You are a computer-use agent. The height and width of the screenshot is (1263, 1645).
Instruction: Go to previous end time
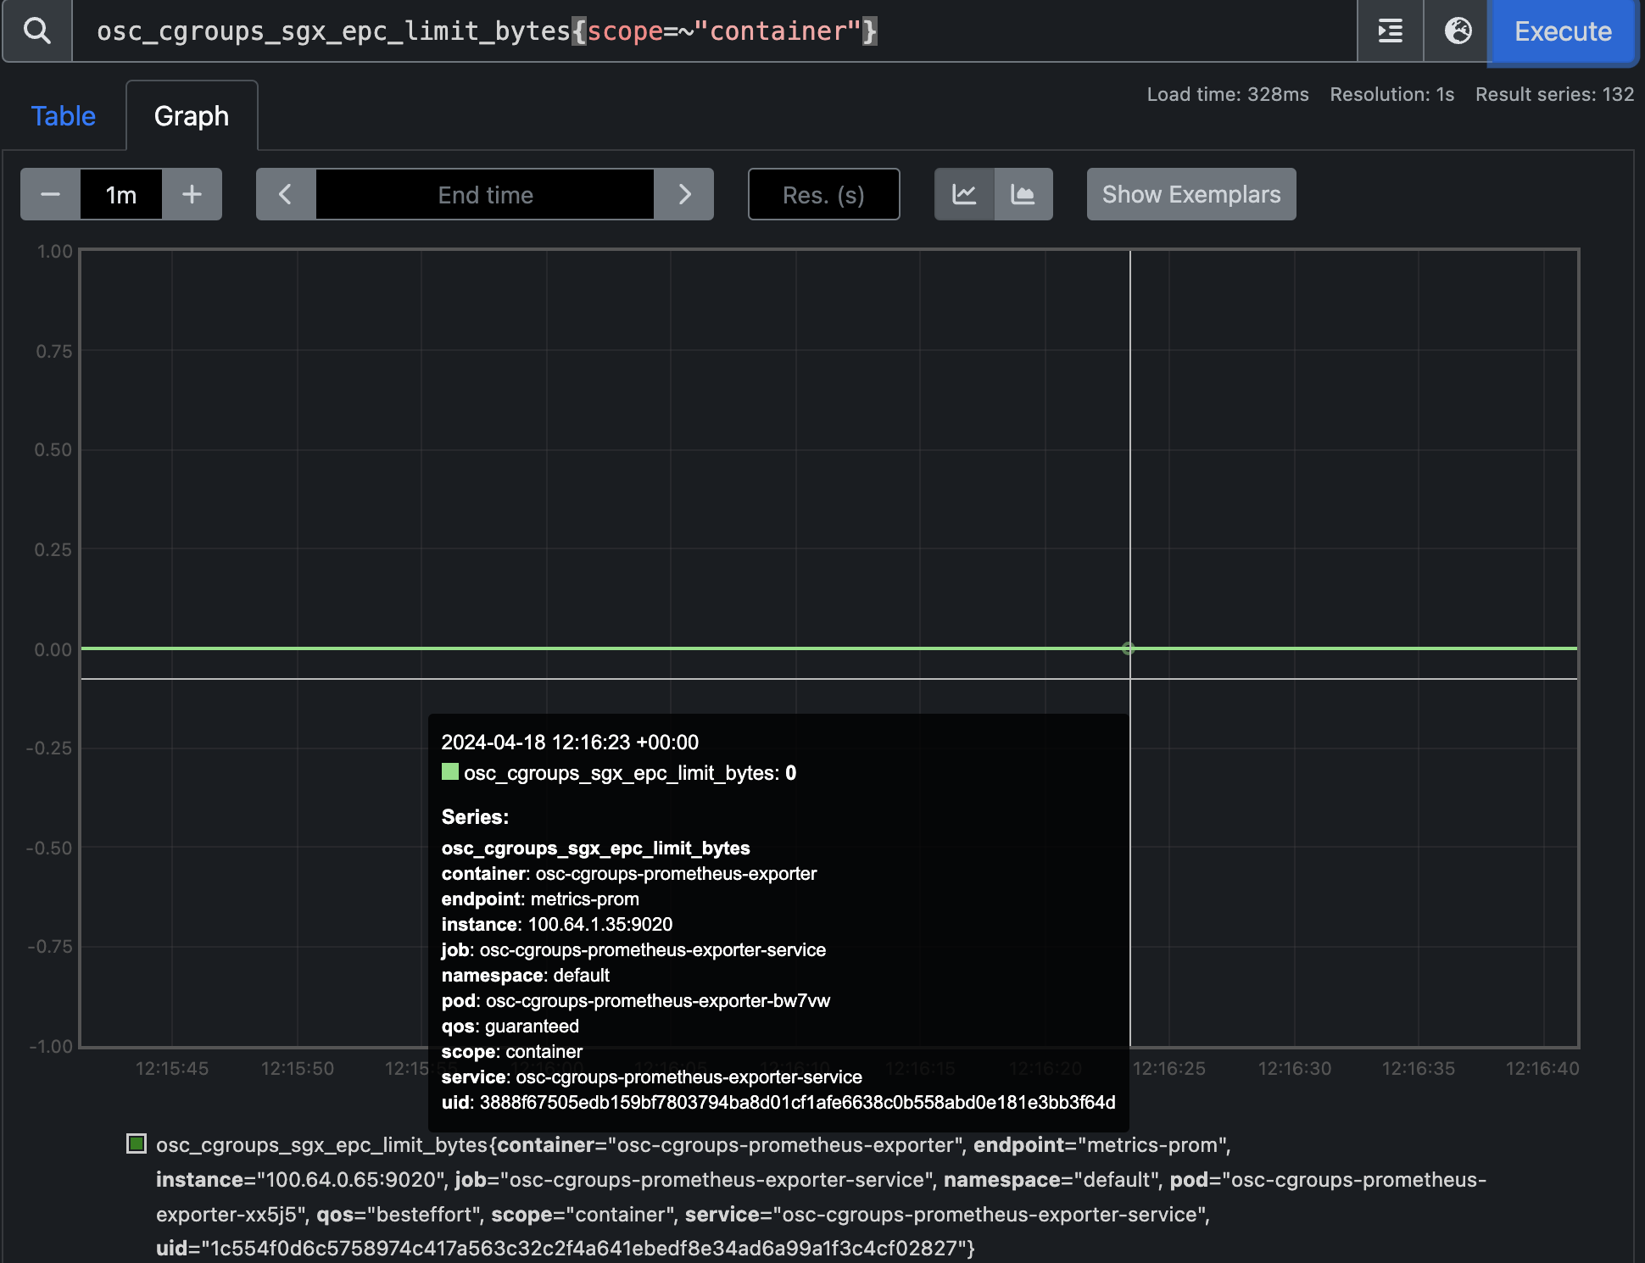(x=286, y=195)
